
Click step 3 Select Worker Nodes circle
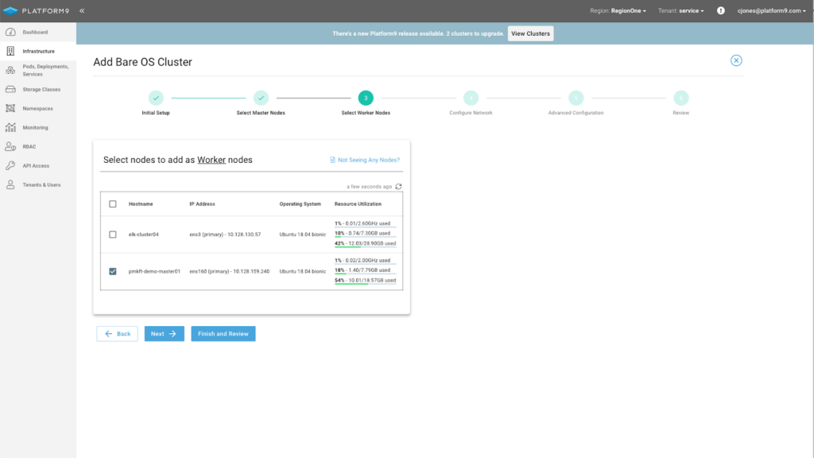[366, 98]
